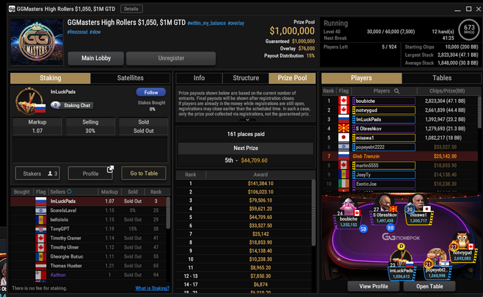Expand the prize payout notice chevron
This screenshot has width=483, height=297.
tap(247, 119)
